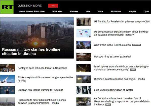Click the green RT logo
The height and width of the screenshot is (106, 151).
coord(7,7)
